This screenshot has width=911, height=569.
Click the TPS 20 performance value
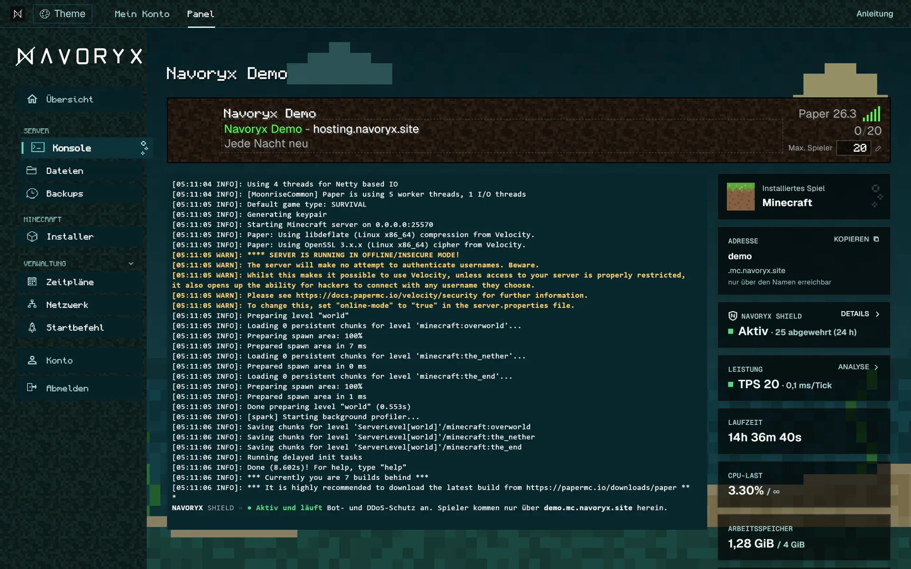[758, 384]
